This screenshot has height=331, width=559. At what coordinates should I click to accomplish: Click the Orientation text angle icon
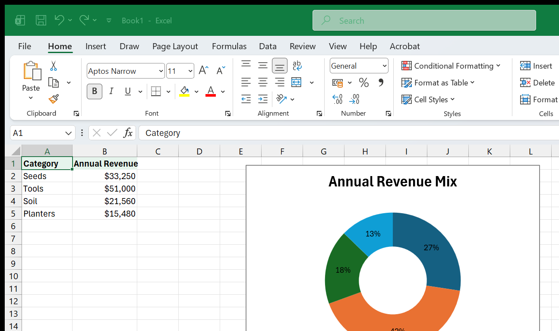click(281, 99)
